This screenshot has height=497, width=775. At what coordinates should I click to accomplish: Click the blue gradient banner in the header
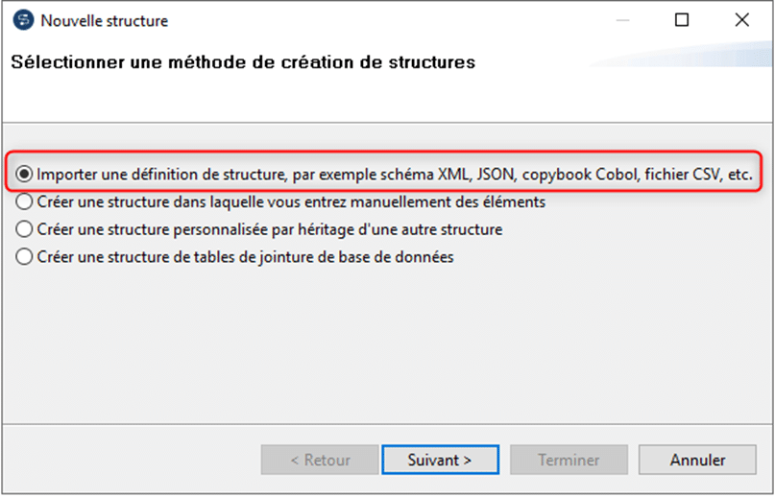[682, 55]
